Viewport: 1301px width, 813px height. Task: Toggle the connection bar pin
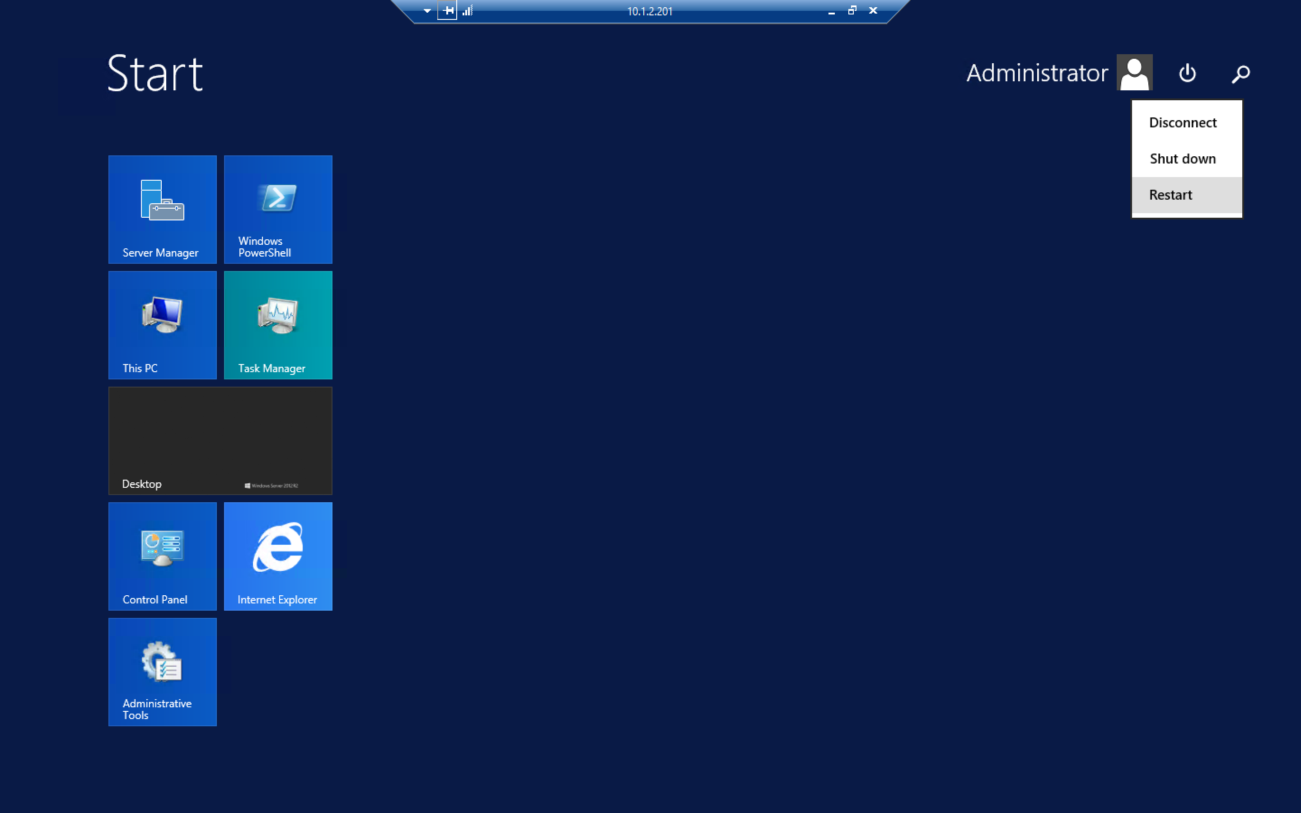[x=447, y=10]
